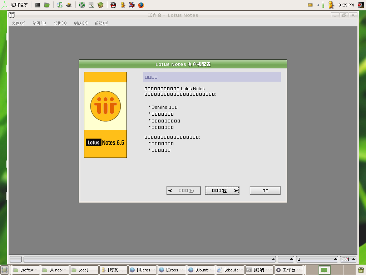Open the 创建(C) menu
This screenshot has height=275, width=366.
click(80, 23)
